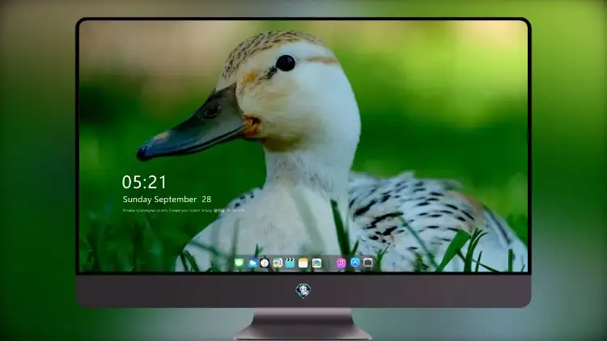Image resolution: width=607 pixels, height=341 pixels.
Task: Click the Sunday September 28 date text
Action: (167, 200)
